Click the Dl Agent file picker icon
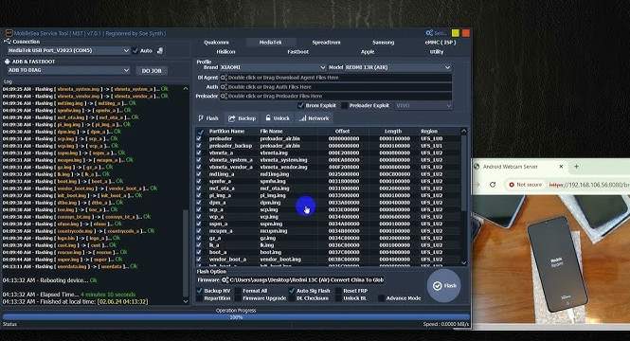630x341 pixels. coord(224,78)
